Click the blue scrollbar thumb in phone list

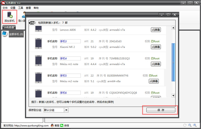coord(173,62)
